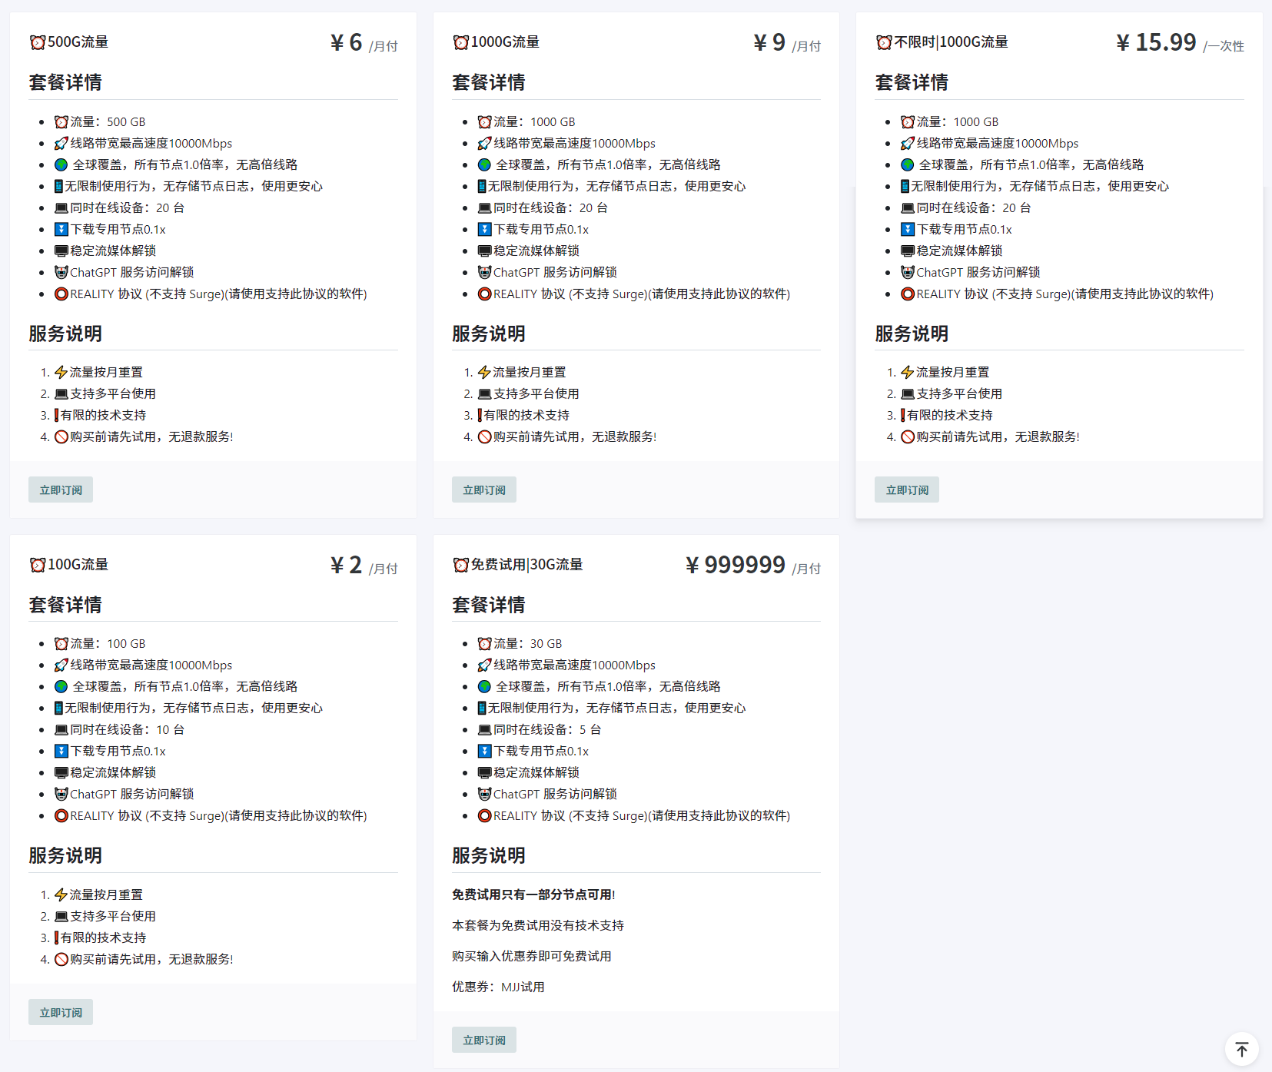
Task: Subscribe to the 免费试用|30G流量 plan
Action: point(483,1040)
